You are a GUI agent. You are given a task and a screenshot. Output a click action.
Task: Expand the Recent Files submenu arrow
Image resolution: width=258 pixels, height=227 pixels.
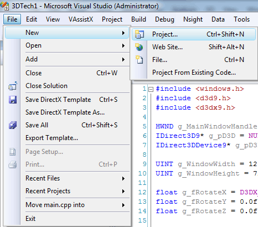[x=123, y=178]
